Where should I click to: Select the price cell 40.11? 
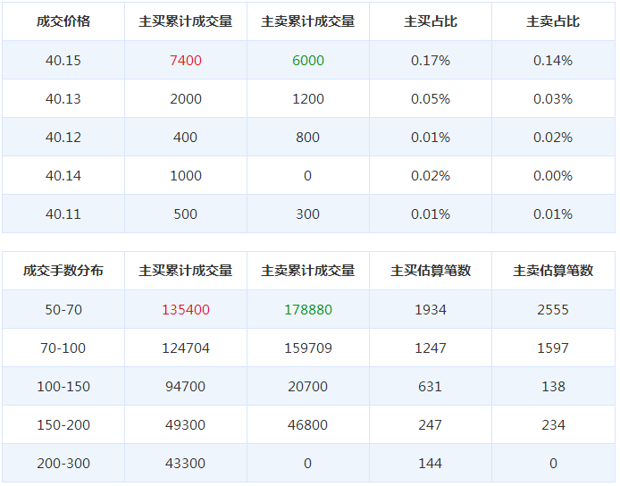point(63,214)
